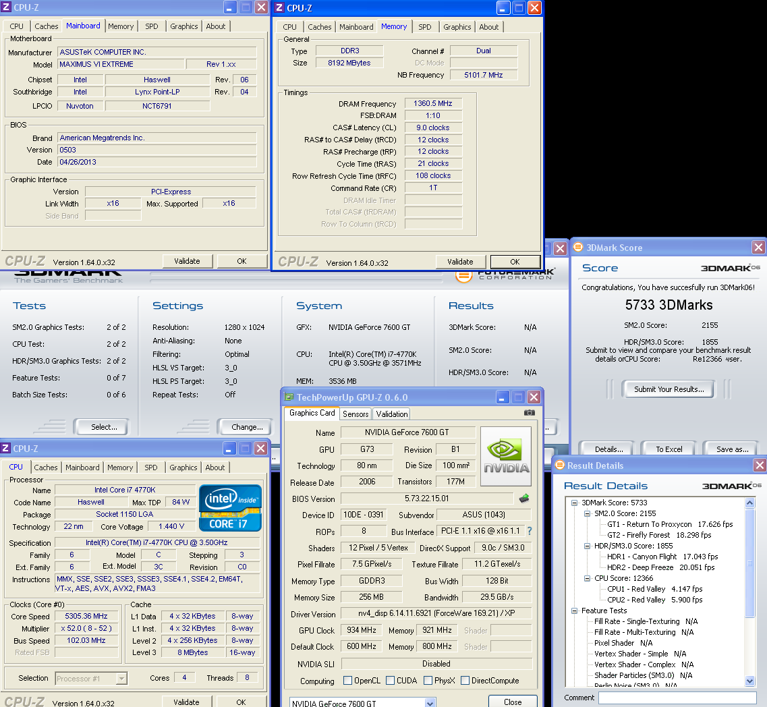Viewport: 767px width, 707px height.
Task: Click the Save as... button
Action: pos(733,449)
